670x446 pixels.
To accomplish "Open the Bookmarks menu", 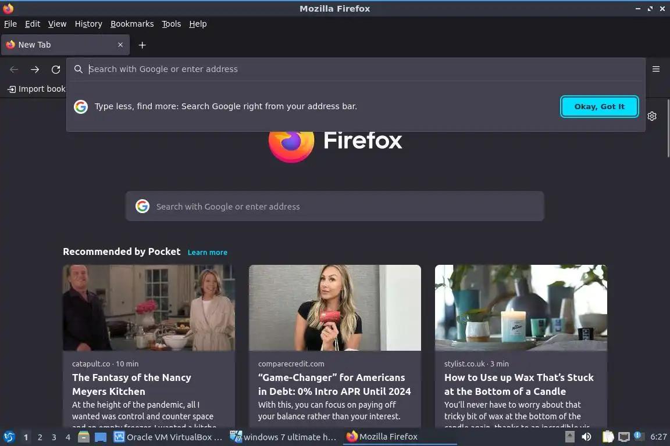I will tap(132, 24).
